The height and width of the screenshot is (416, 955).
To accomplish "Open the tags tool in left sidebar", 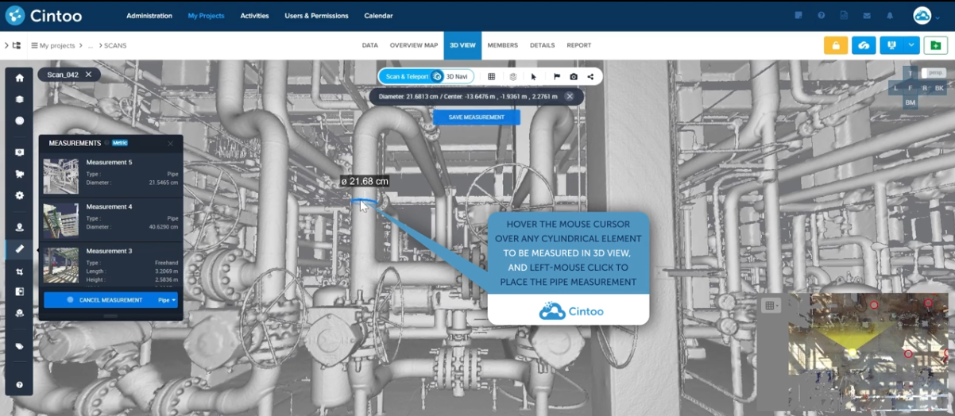I will [x=19, y=347].
